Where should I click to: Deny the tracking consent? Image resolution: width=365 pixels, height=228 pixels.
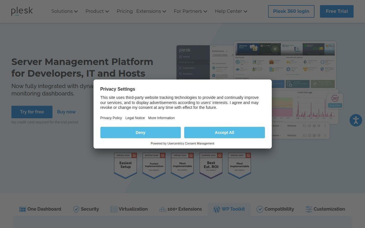coord(141,133)
